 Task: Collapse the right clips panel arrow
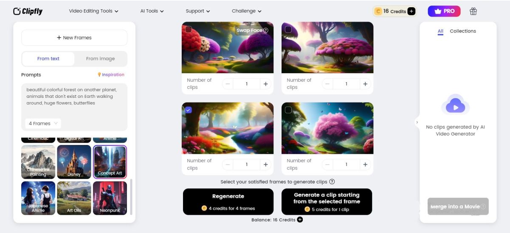click(417, 122)
